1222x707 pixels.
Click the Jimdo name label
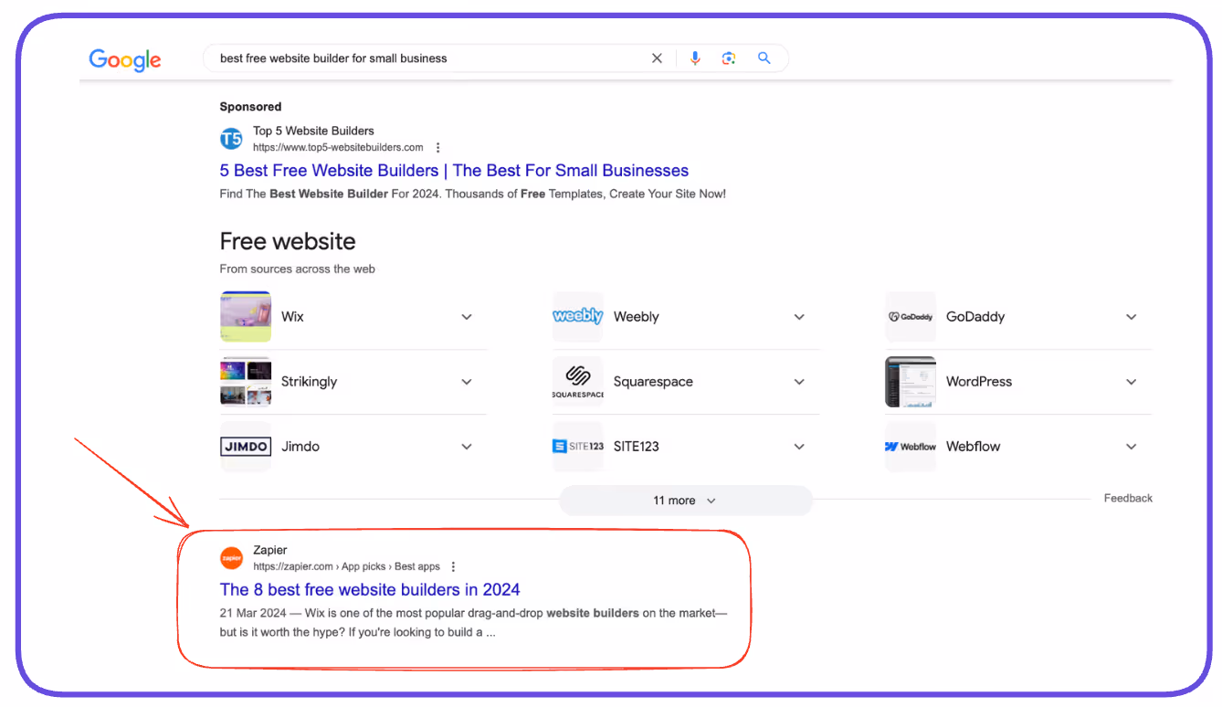(300, 447)
